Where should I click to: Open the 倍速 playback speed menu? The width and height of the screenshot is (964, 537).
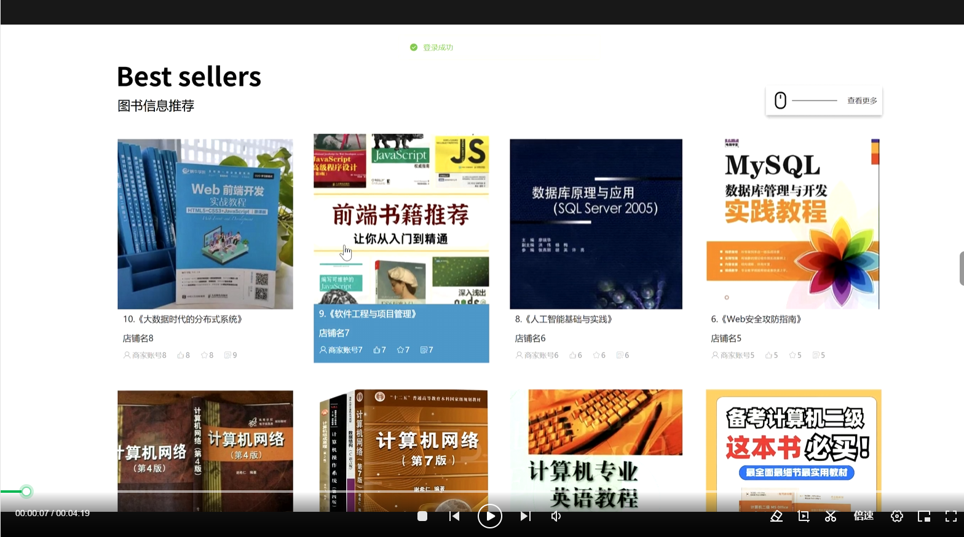(x=864, y=516)
